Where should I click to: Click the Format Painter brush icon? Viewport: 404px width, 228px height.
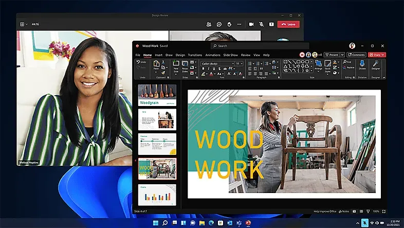point(163,73)
